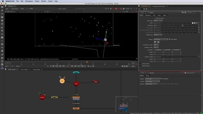Switch to the Background Renders tab

(x=159, y=6)
